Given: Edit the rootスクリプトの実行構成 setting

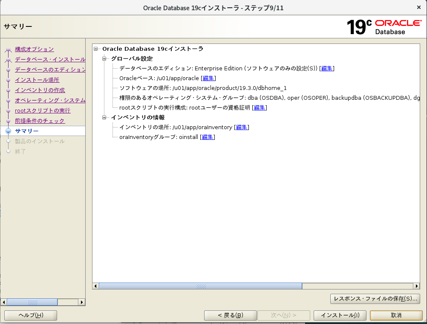Looking at the screenshot, I should coord(260,107).
